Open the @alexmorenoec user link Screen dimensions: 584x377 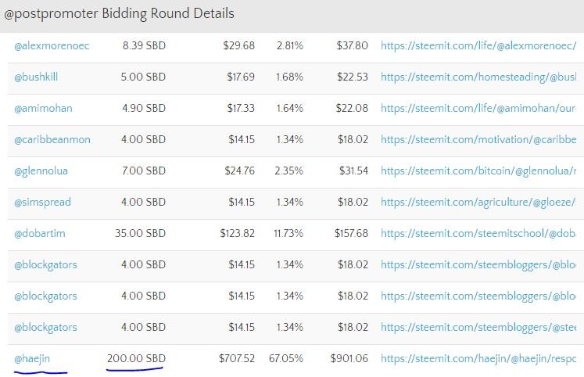pyautogui.click(x=52, y=46)
